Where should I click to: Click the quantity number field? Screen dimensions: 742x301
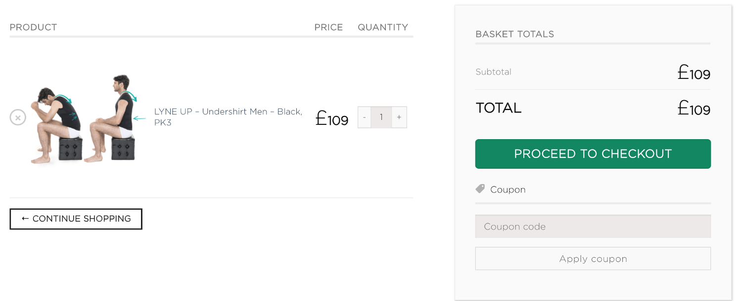pos(381,117)
